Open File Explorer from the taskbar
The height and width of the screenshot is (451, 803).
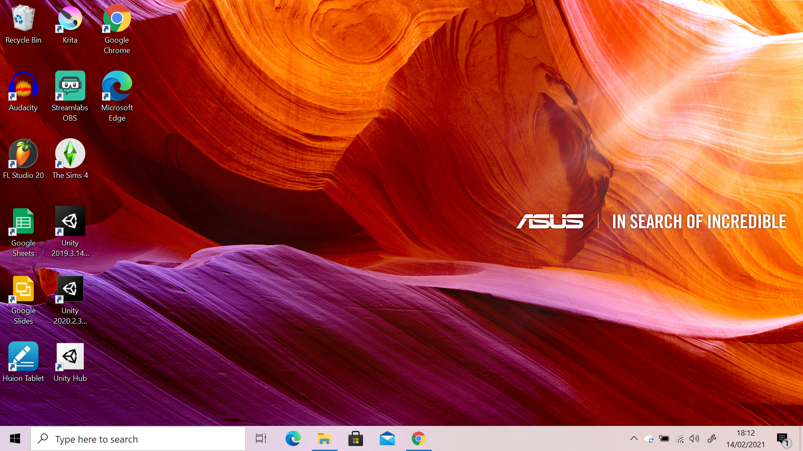coord(324,438)
